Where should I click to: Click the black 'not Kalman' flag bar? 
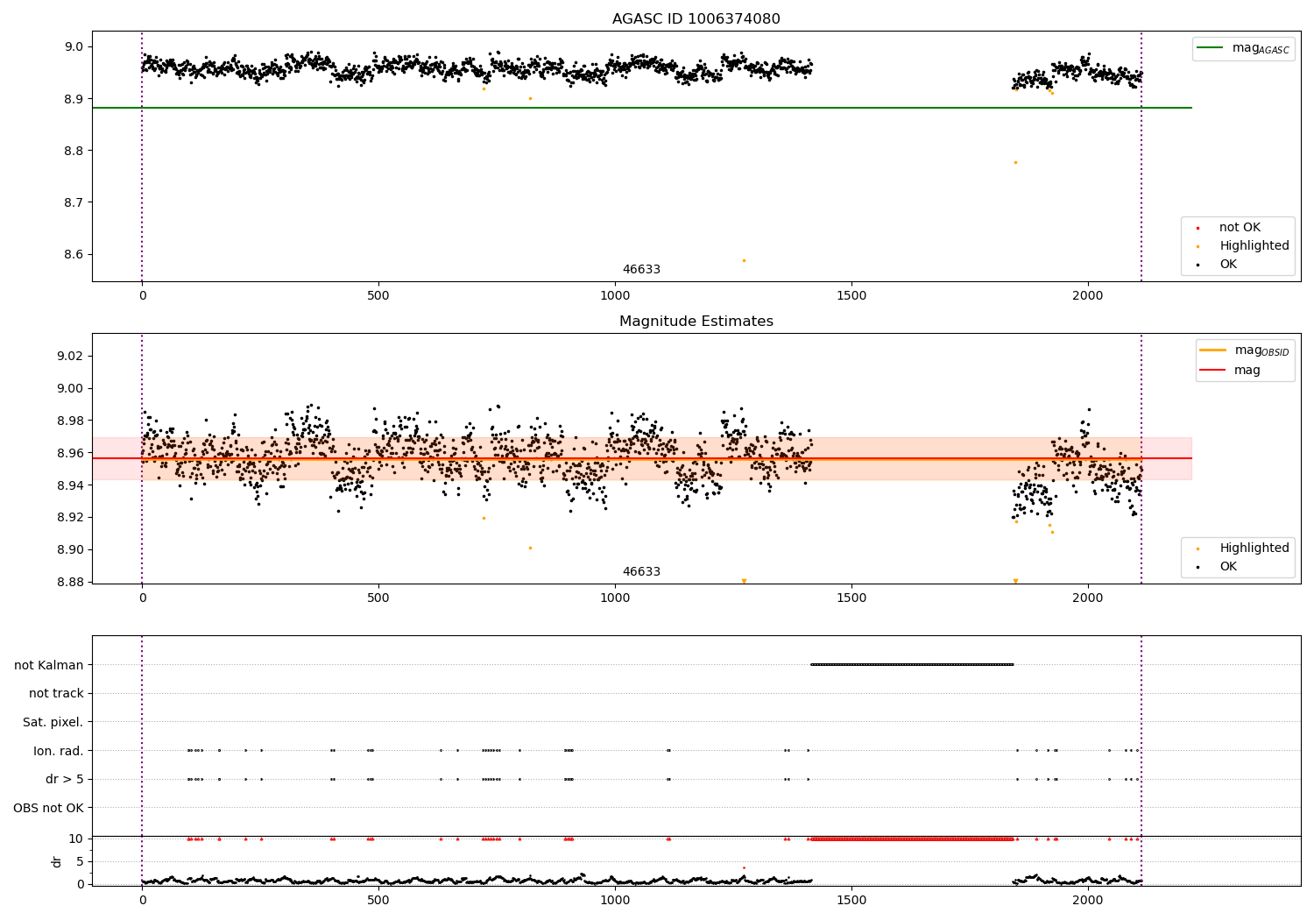912,664
